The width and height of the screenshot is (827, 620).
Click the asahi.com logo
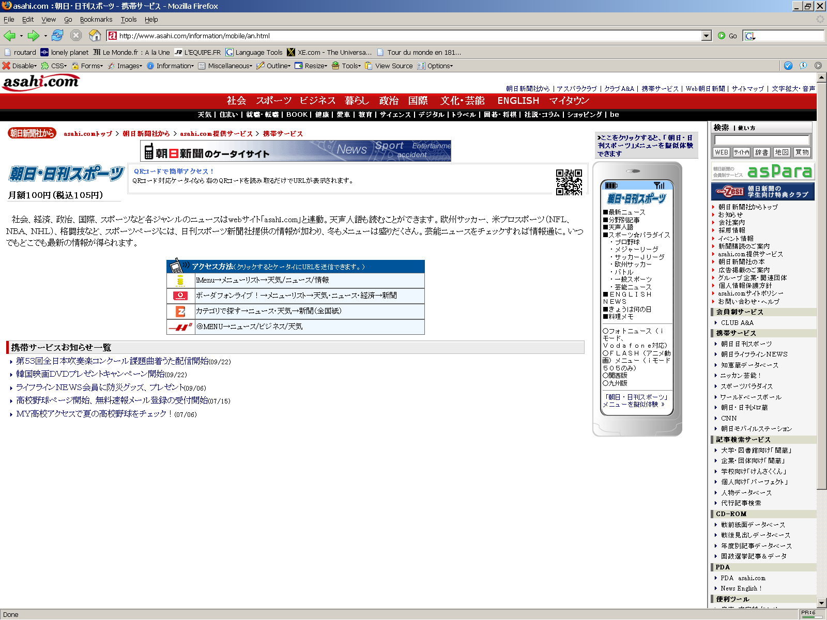click(41, 82)
